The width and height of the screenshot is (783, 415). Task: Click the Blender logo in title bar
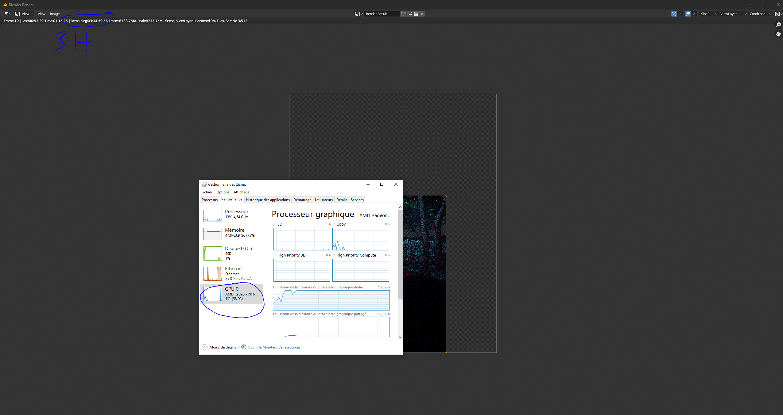[x=5, y=5]
